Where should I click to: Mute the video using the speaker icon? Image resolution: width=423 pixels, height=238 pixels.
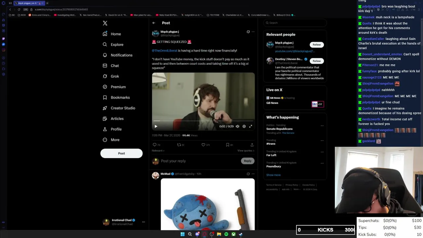pyautogui.click(x=237, y=126)
